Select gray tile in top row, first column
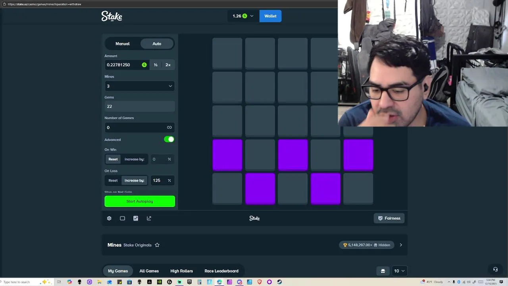 click(x=227, y=54)
